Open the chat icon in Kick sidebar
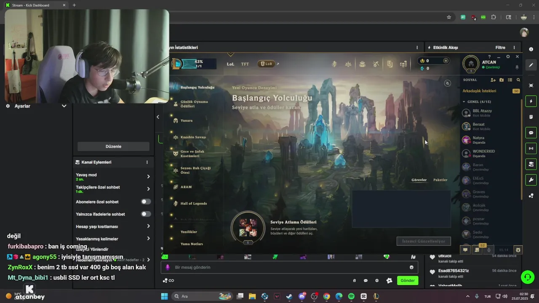 pos(531,133)
